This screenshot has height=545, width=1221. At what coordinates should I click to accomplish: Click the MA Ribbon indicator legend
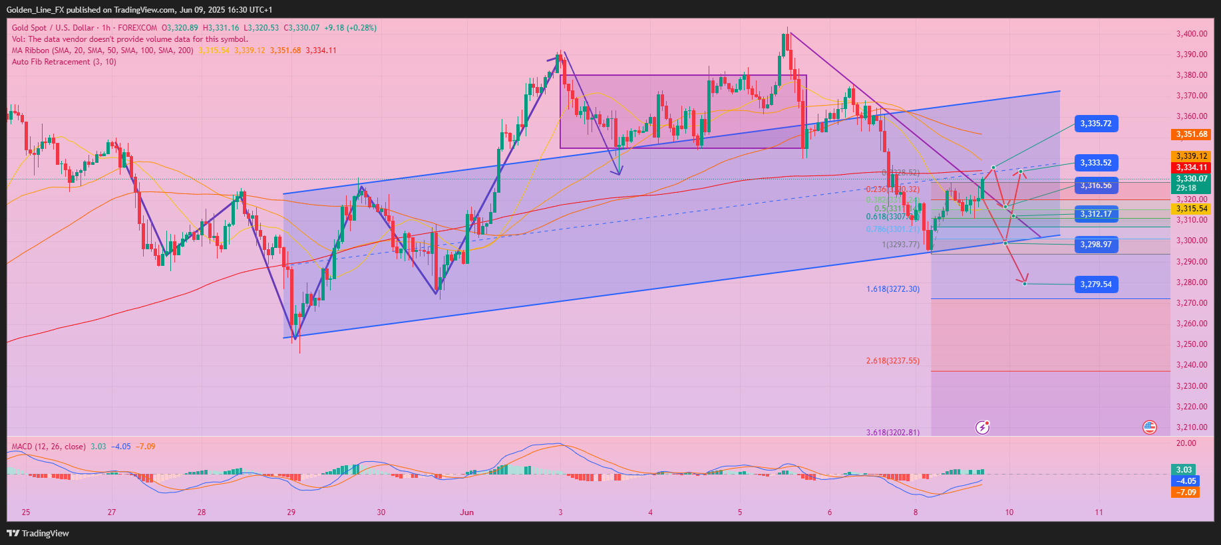pos(103,51)
